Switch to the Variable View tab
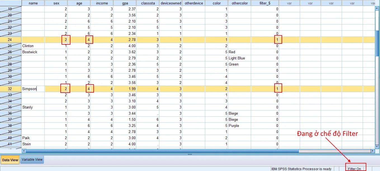The image size is (380, 171). [x=32, y=160]
